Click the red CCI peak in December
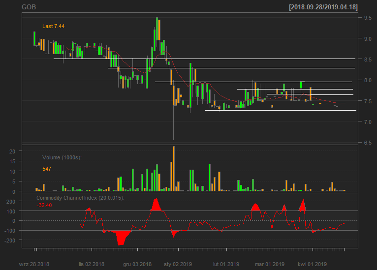 pyautogui.click(x=157, y=205)
